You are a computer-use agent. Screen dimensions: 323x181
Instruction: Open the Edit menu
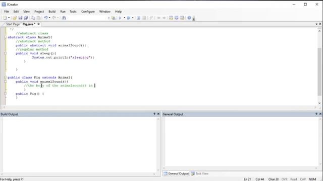tap(16, 12)
